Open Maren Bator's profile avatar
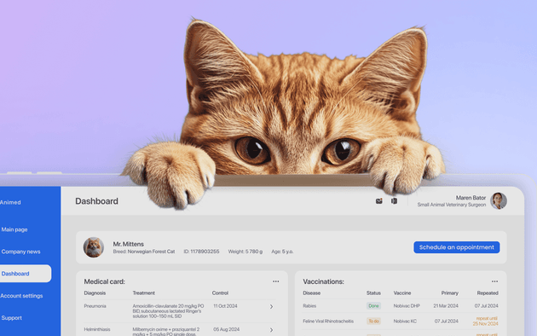 click(499, 201)
